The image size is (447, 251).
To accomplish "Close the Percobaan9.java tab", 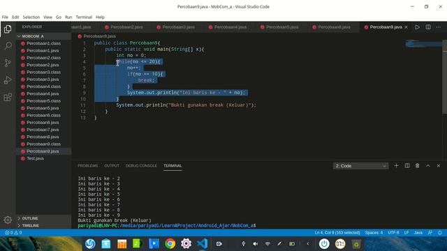I will [x=406, y=27].
